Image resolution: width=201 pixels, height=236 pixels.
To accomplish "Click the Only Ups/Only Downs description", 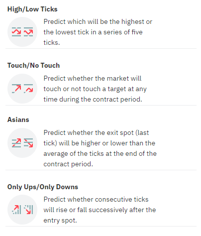I will (100, 210).
